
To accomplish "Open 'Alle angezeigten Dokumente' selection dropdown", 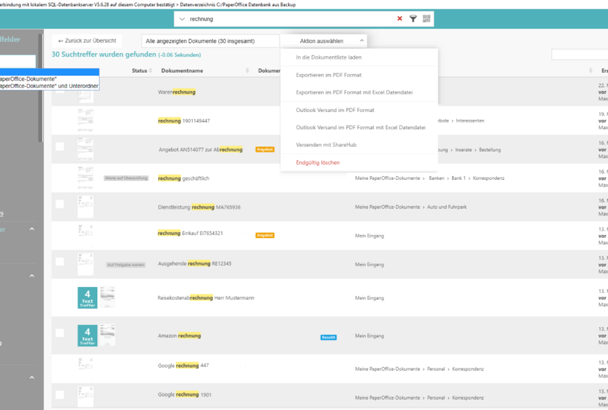I will [x=210, y=41].
